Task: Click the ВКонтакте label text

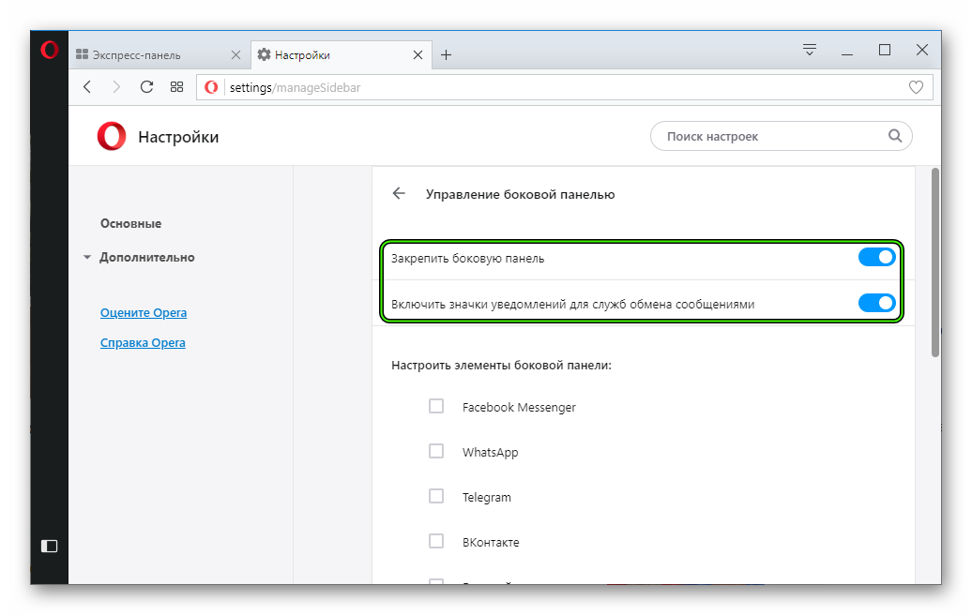Action: point(491,543)
